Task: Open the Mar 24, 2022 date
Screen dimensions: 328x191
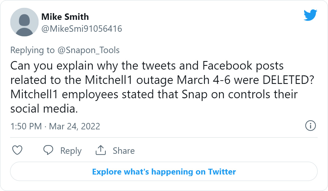Action: [75, 127]
